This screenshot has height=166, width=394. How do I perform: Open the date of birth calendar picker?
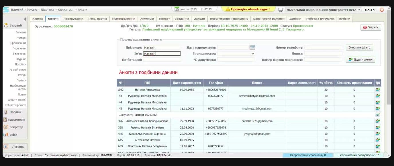252,47
